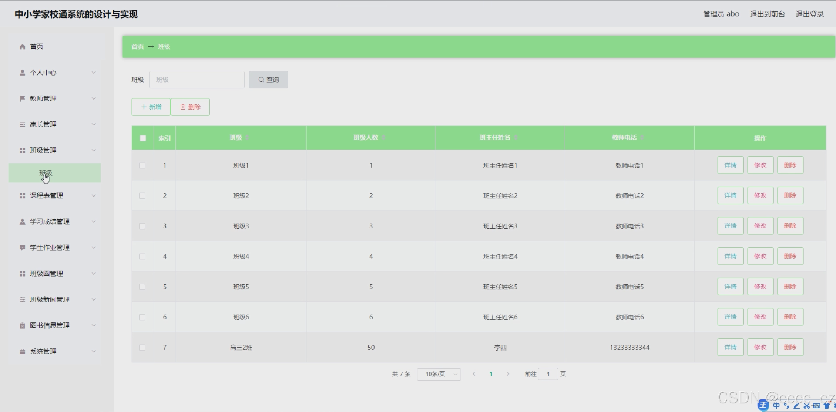Viewport: 836px width, 412px height.
Task: Expand the 班级新闻管理 submenu arrow
Action: pos(94,299)
